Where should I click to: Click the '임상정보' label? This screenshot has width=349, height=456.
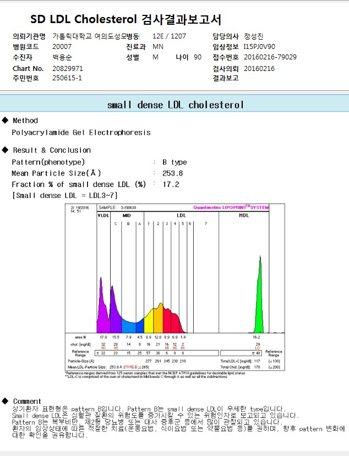[226, 47]
